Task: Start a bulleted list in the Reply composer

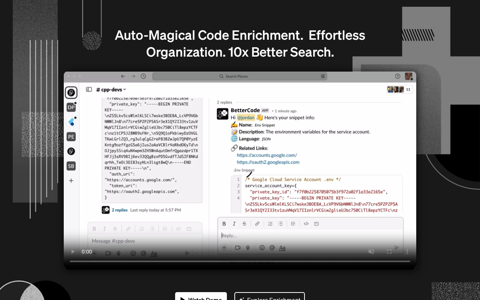Action: coord(280,223)
